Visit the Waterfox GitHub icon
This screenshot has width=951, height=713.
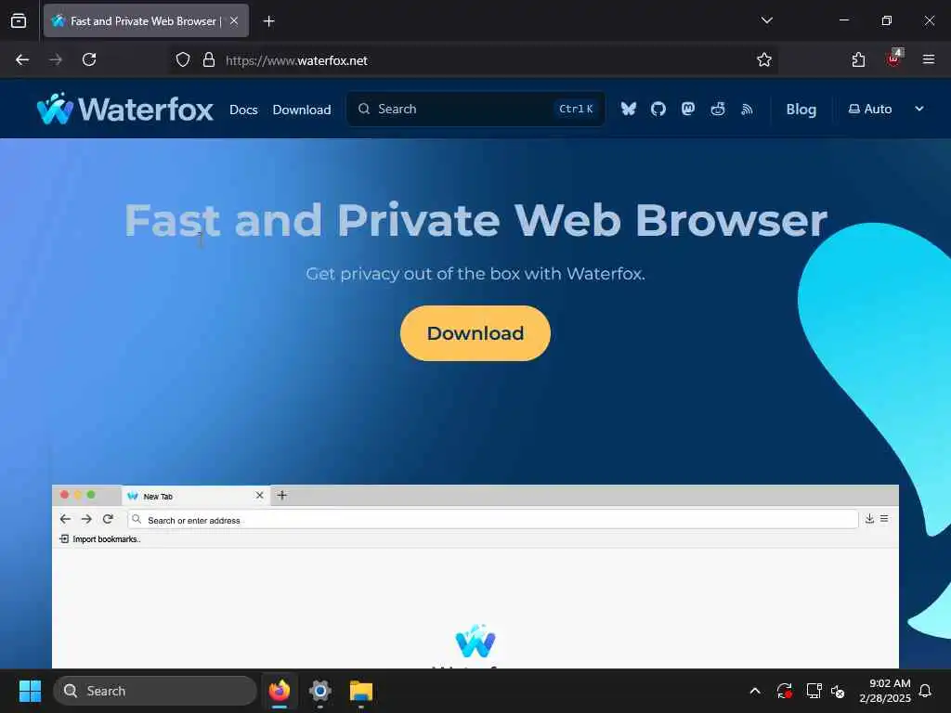[x=658, y=110]
